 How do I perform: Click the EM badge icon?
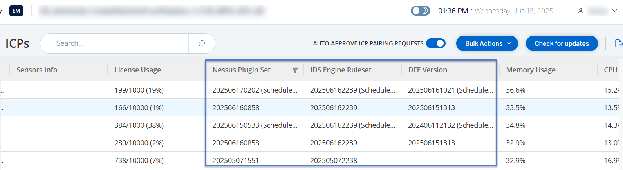[16, 11]
